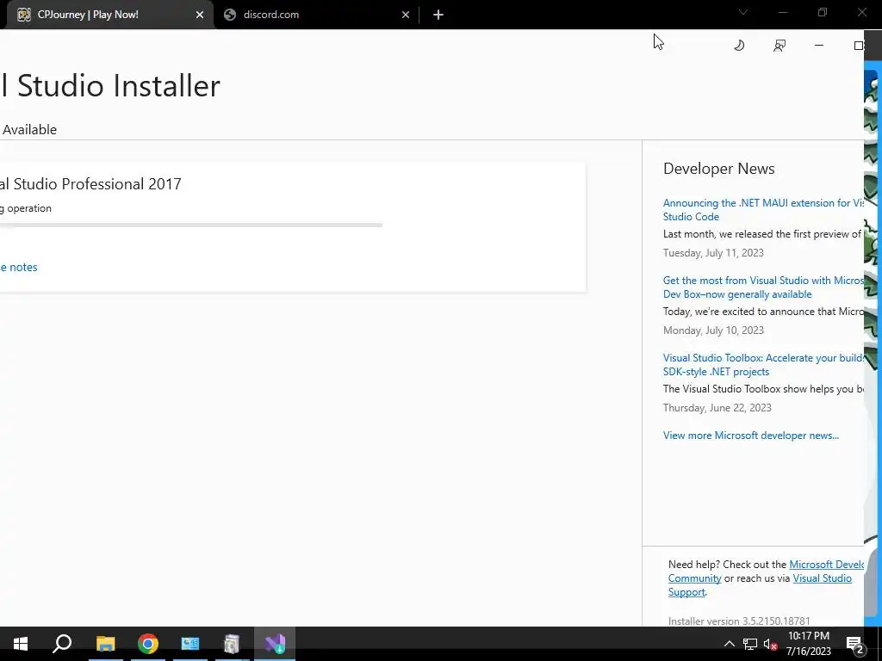Viewport: 882px width, 661px height.
Task: View more Microsoft developer news
Action: [x=751, y=435]
